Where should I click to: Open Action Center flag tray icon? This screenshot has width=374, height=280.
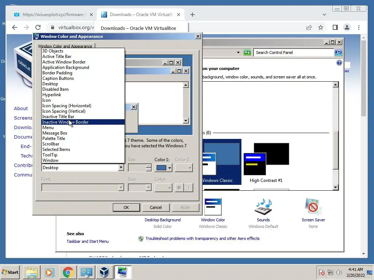point(321,272)
